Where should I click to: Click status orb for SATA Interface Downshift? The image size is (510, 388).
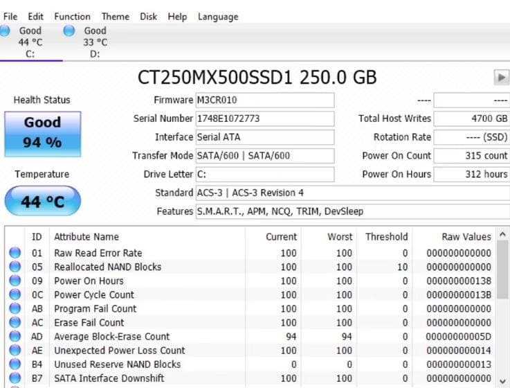pyautogui.click(x=15, y=378)
